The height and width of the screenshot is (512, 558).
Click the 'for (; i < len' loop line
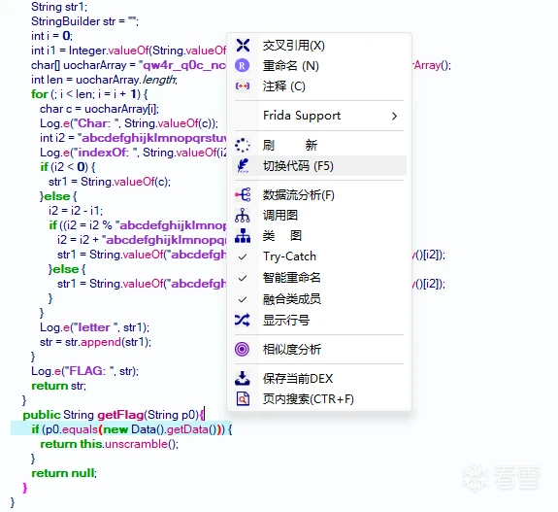coord(89,94)
